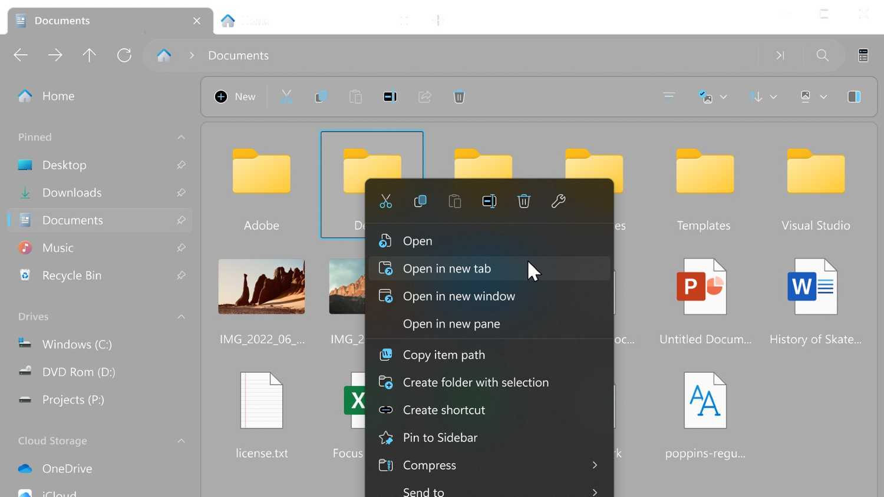Go back with the back arrow
Image resolution: width=884 pixels, height=497 pixels.
point(21,55)
